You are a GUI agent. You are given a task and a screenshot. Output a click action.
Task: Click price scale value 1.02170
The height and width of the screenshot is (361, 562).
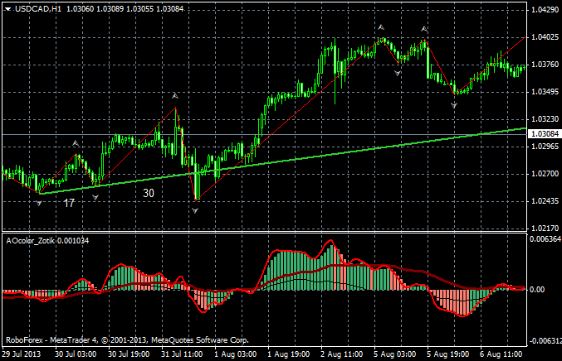click(x=545, y=228)
